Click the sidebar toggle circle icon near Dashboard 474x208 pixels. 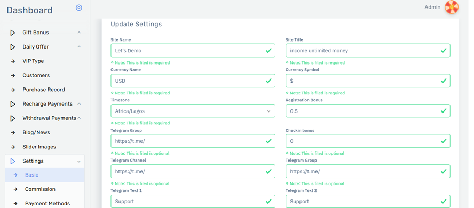[79, 8]
